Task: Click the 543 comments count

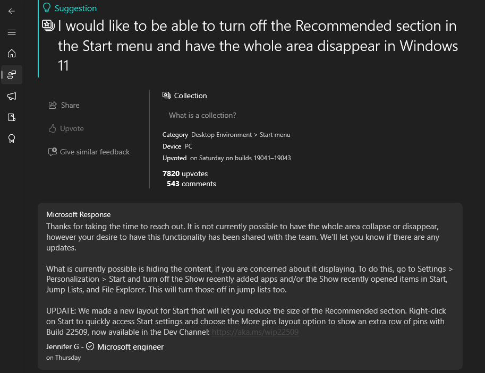Action: [x=191, y=184]
